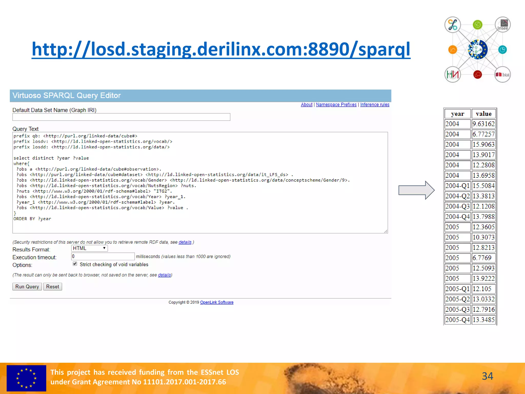Select the value cell 9.63162
The image size is (525, 394).
[483, 124]
